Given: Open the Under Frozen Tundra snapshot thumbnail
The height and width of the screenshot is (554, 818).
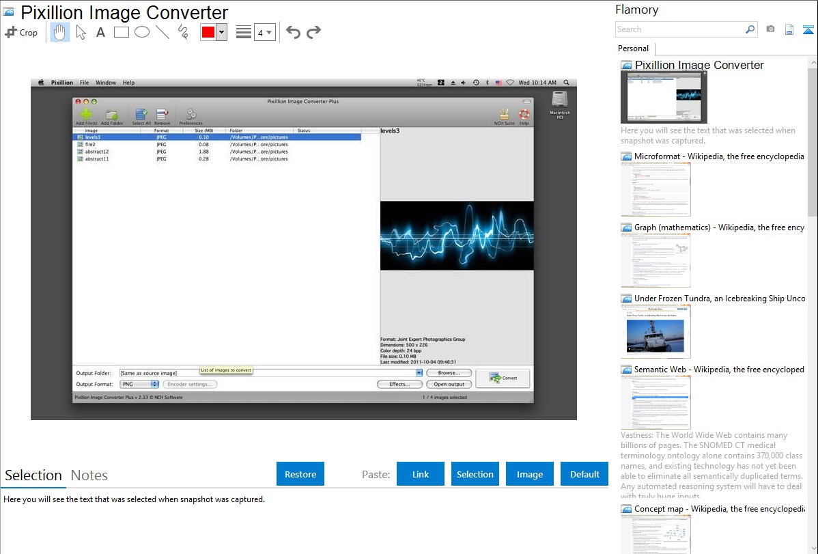Looking at the screenshot, I should pos(655,331).
